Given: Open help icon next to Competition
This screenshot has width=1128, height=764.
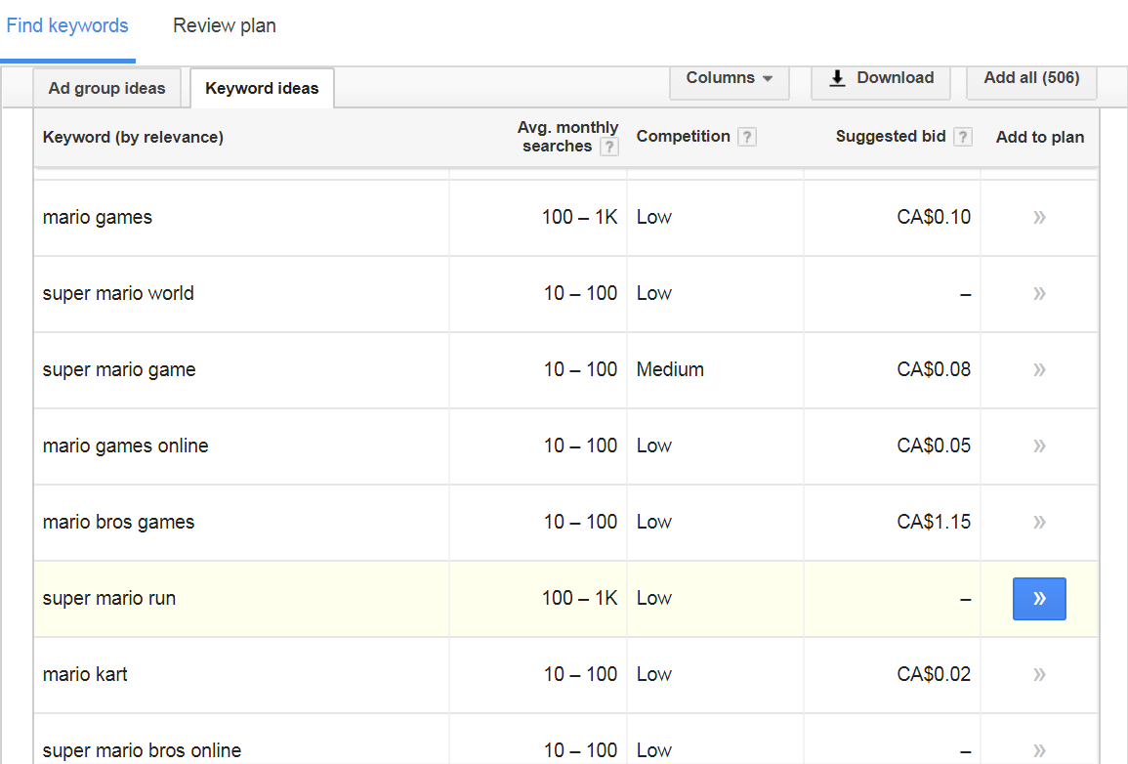Looking at the screenshot, I should click(x=747, y=137).
